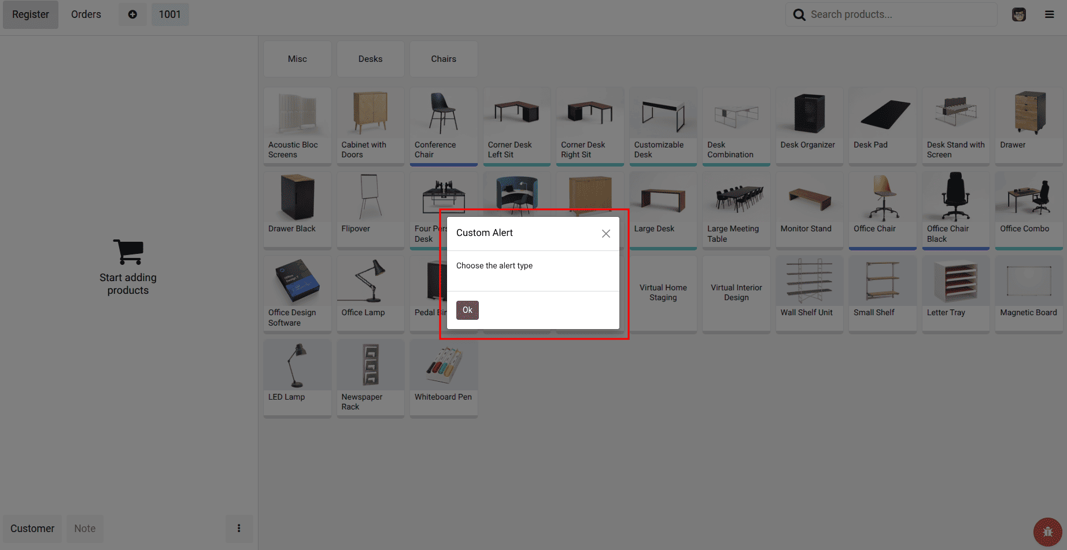Filter products by the Desks category

pyautogui.click(x=370, y=58)
